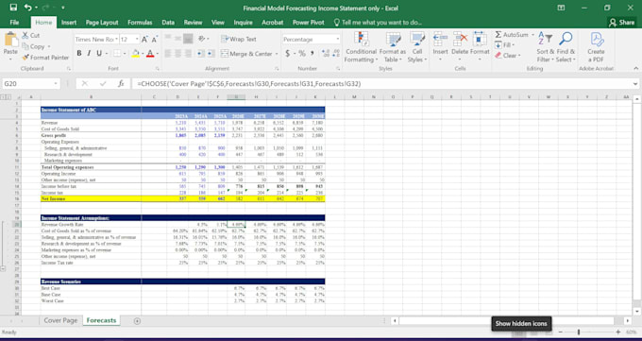Viewport: 642px width, 341px height.
Task: Click the Increase Decimal icon
Action: [326, 53]
